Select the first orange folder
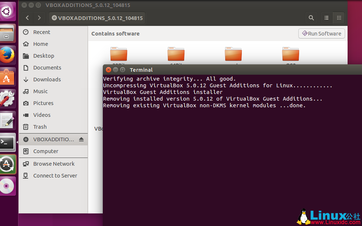Image resolution: width=362 pixels, height=226 pixels. [x=119, y=54]
